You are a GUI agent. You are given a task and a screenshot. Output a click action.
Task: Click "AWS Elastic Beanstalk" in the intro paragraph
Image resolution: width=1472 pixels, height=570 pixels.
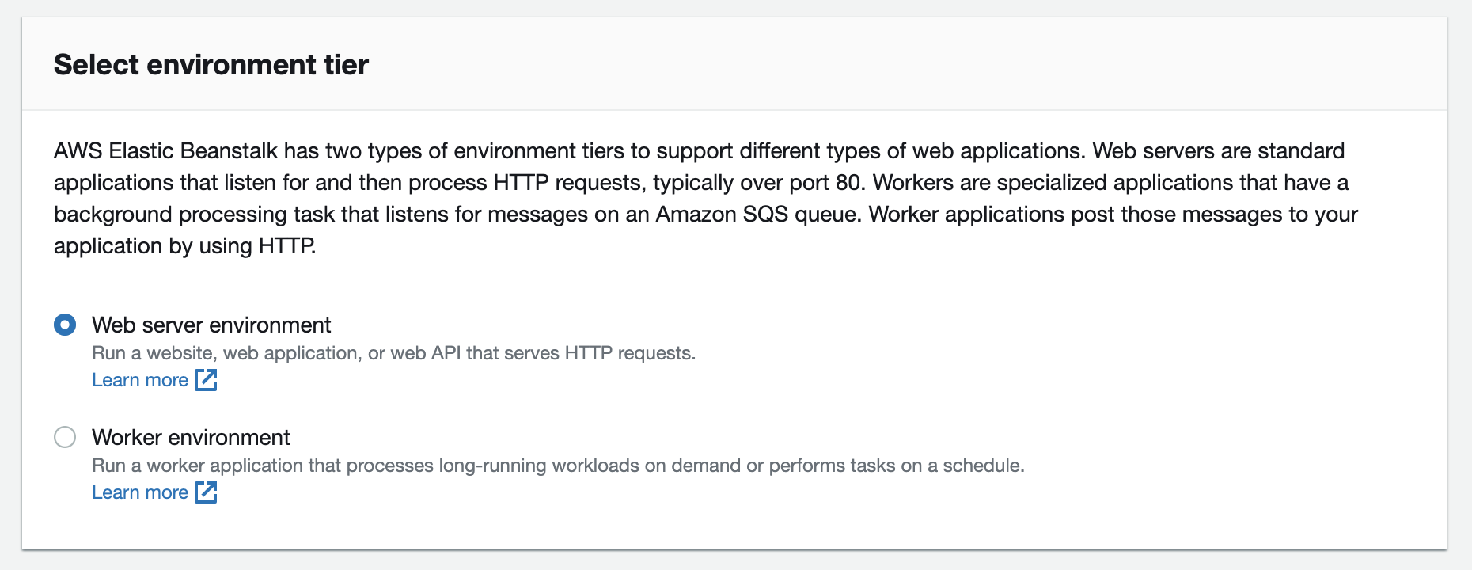[165, 151]
